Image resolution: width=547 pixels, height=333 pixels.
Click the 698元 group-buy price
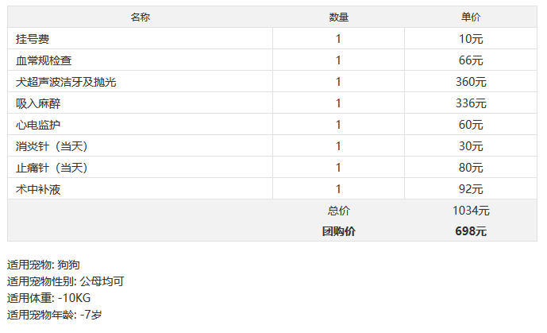click(471, 231)
